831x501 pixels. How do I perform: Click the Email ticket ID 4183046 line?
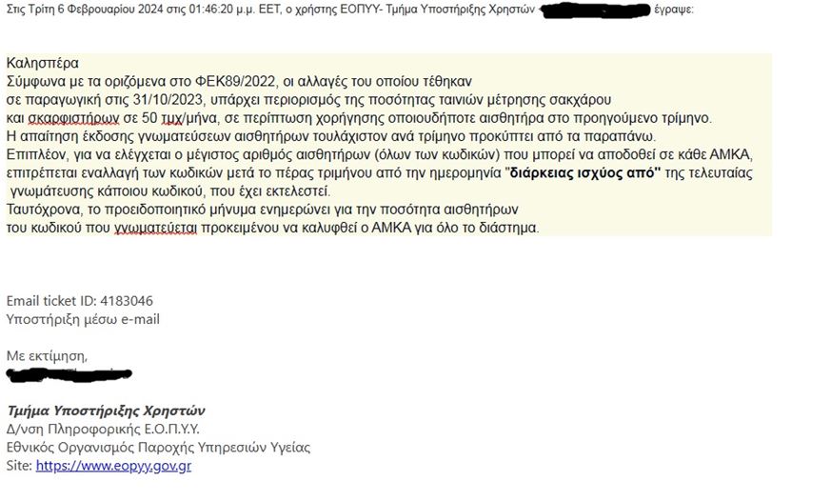coord(80,301)
